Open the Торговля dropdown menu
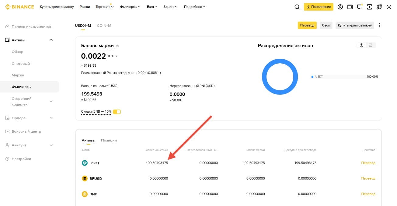397x206 pixels. click(x=104, y=7)
